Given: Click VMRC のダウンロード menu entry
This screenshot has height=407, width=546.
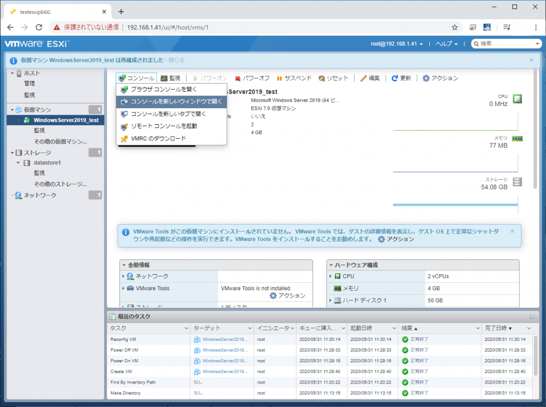Looking at the screenshot, I should [171, 138].
